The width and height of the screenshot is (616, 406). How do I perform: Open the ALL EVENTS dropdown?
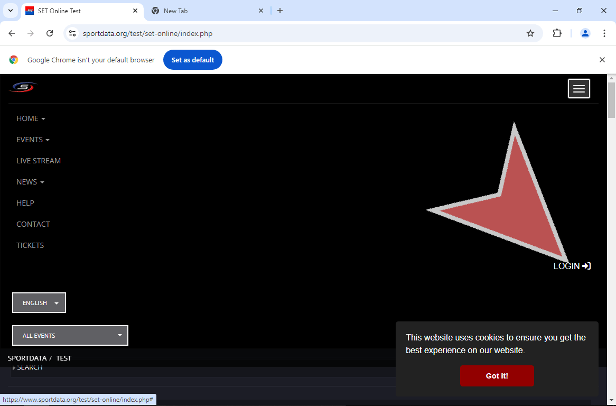click(70, 336)
